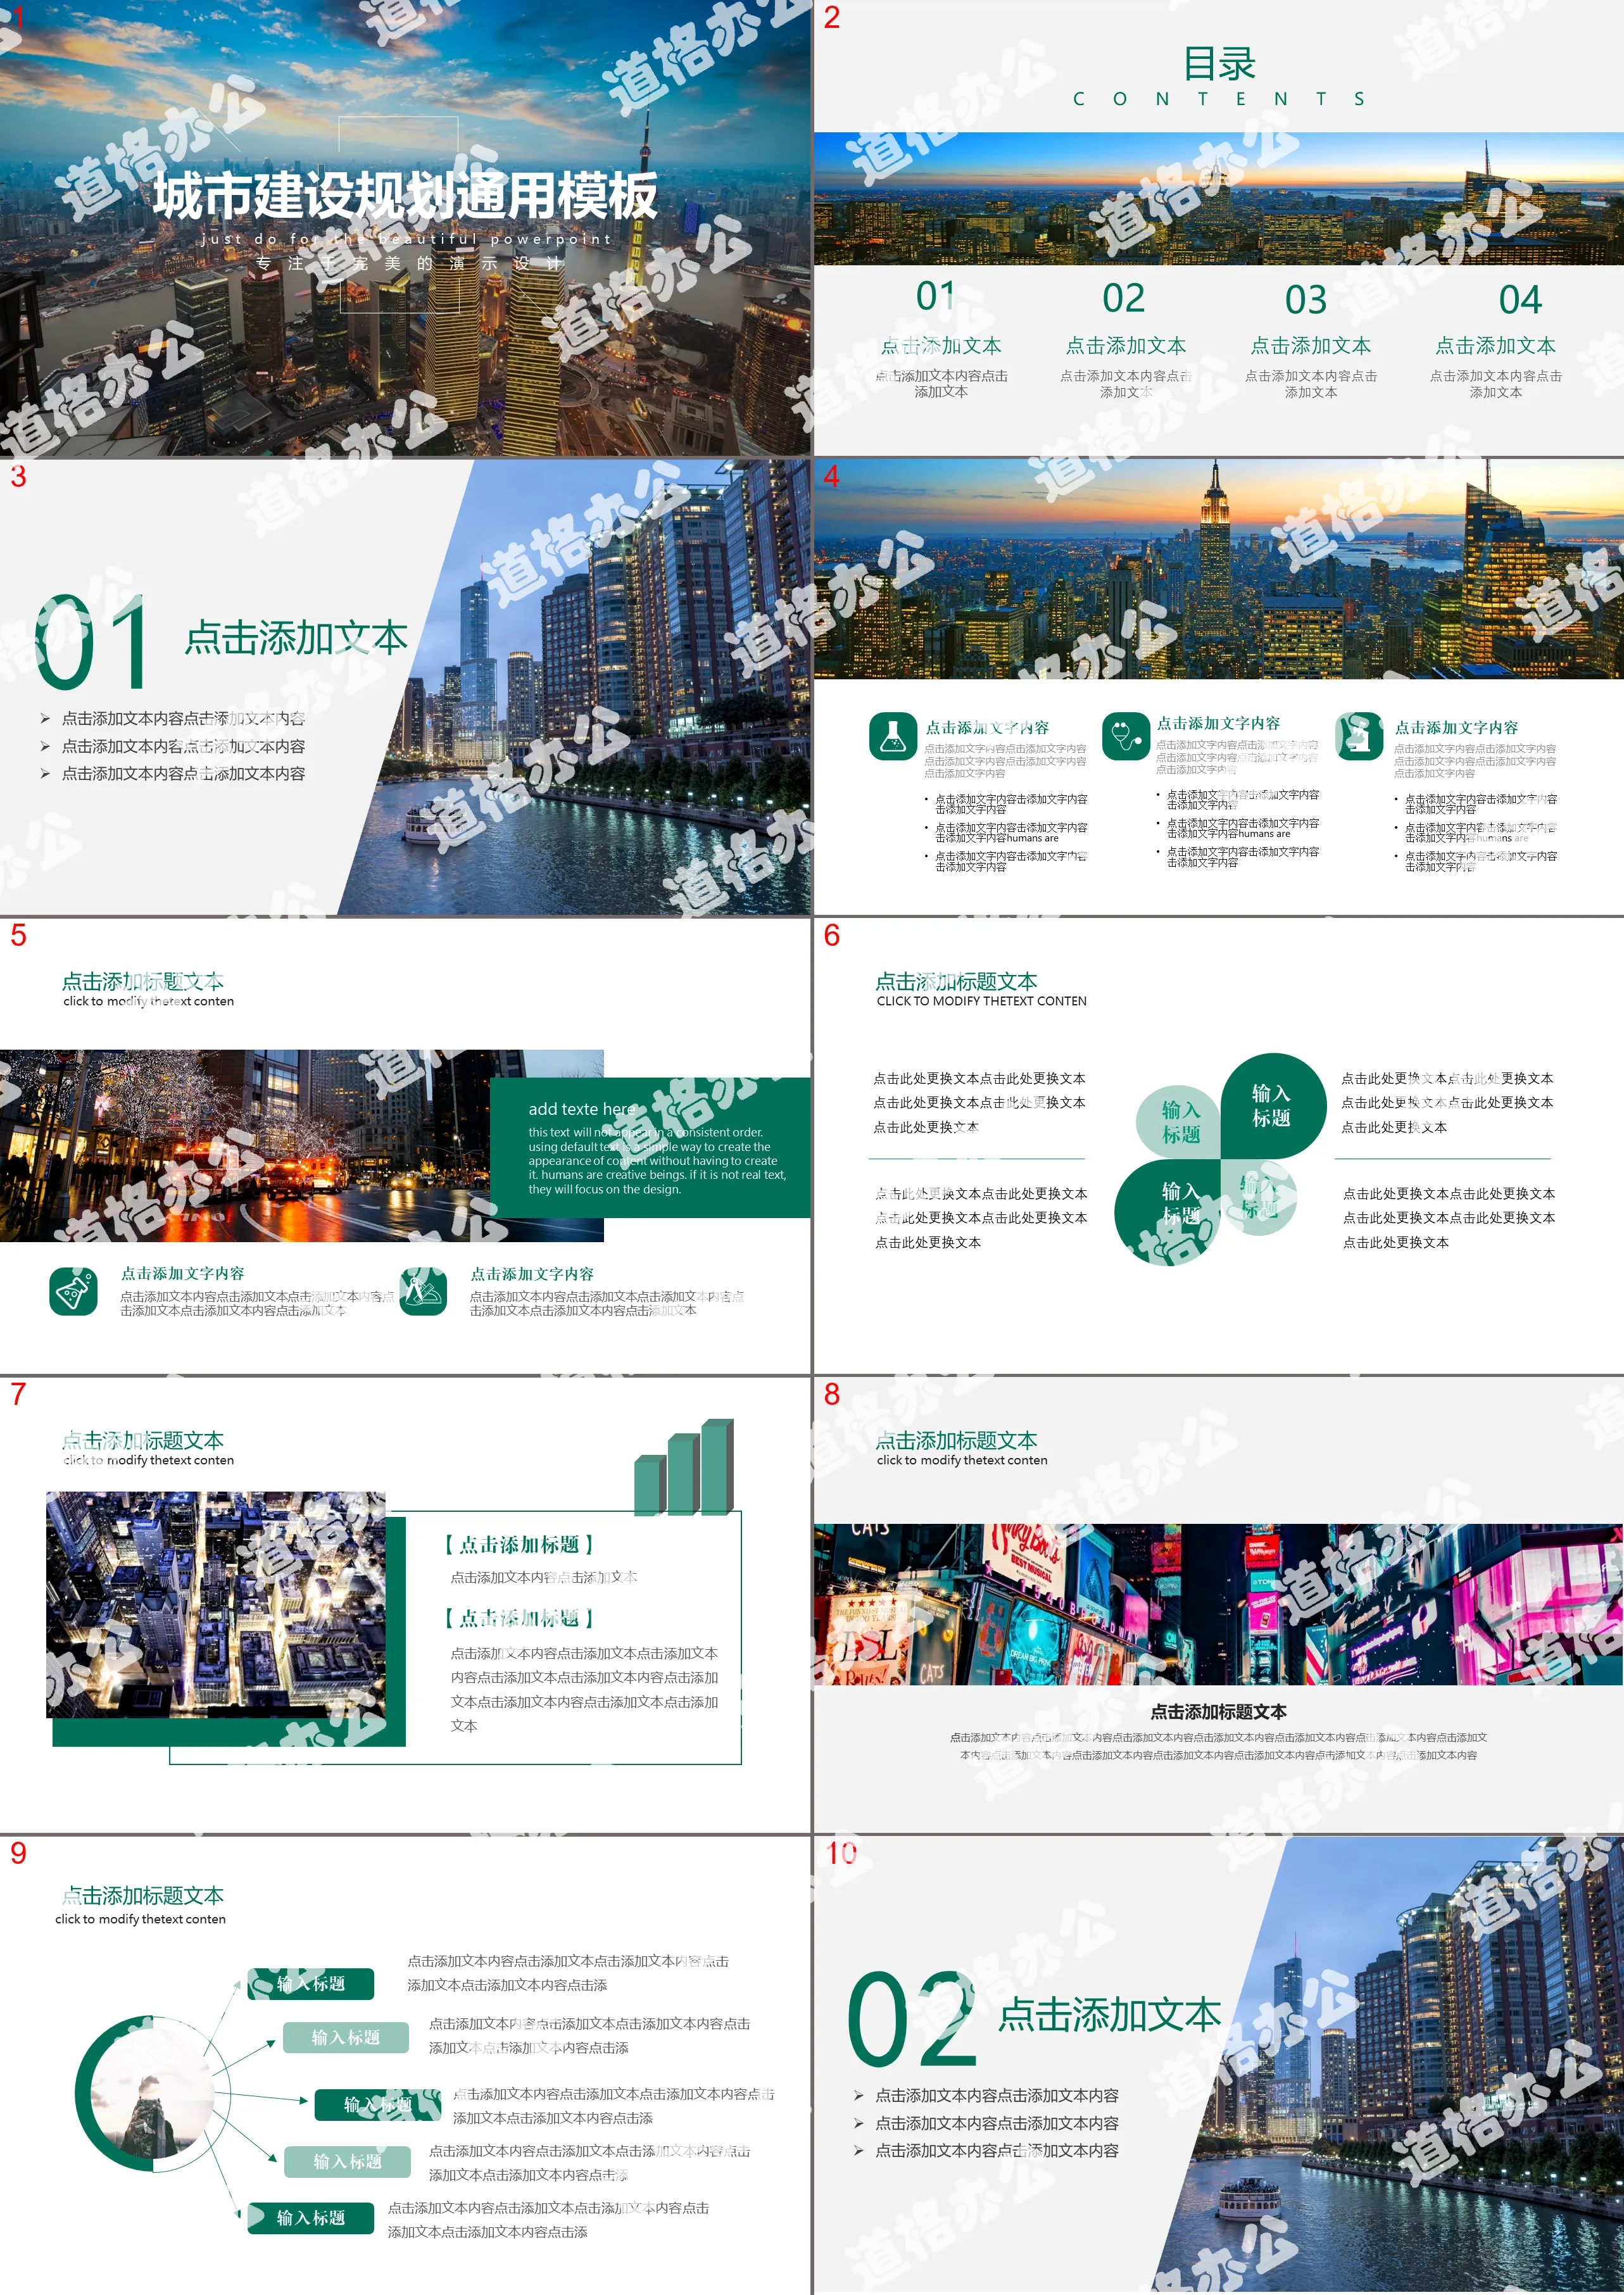Click the microscope icon in slide 4
Screen dimensions: 1624x2295
1359,736
